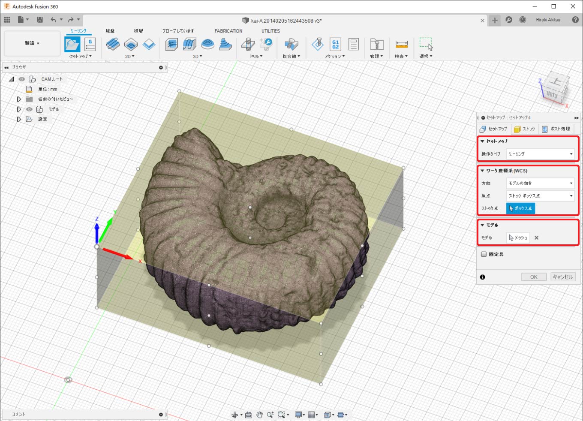The height and width of the screenshot is (421, 583).
Task: Click the Drill tool icon
Action: [248, 44]
